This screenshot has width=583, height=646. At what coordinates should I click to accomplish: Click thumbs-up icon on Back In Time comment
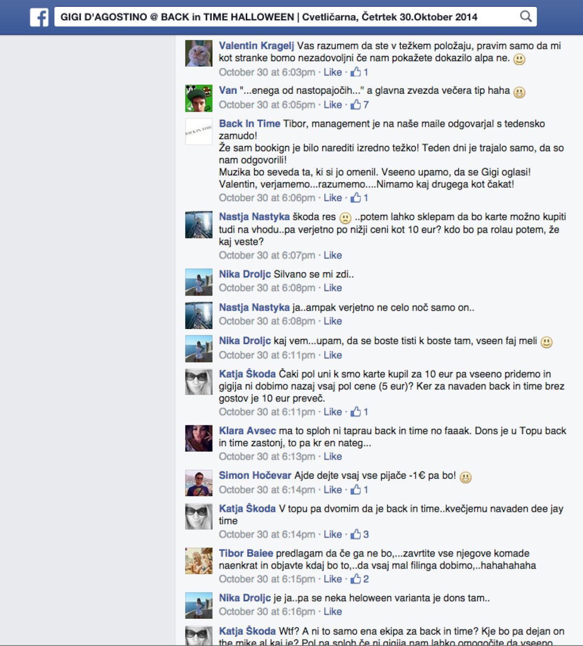pyautogui.click(x=356, y=197)
